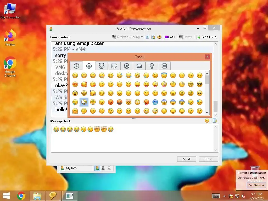Close the Emoji picker panel

point(207,57)
